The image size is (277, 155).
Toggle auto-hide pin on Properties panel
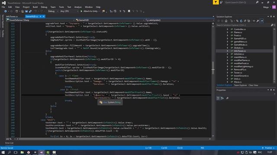tap(271, 90)
